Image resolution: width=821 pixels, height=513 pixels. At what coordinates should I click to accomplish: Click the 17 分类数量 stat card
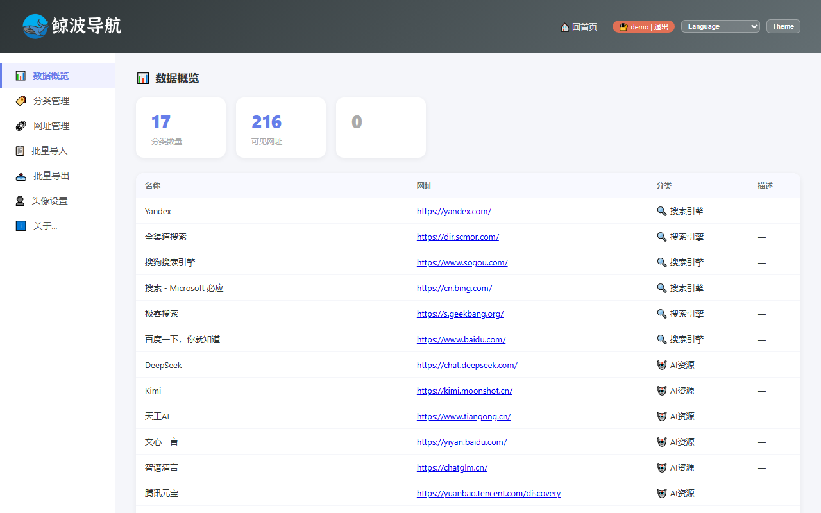[x=181, y=128]
